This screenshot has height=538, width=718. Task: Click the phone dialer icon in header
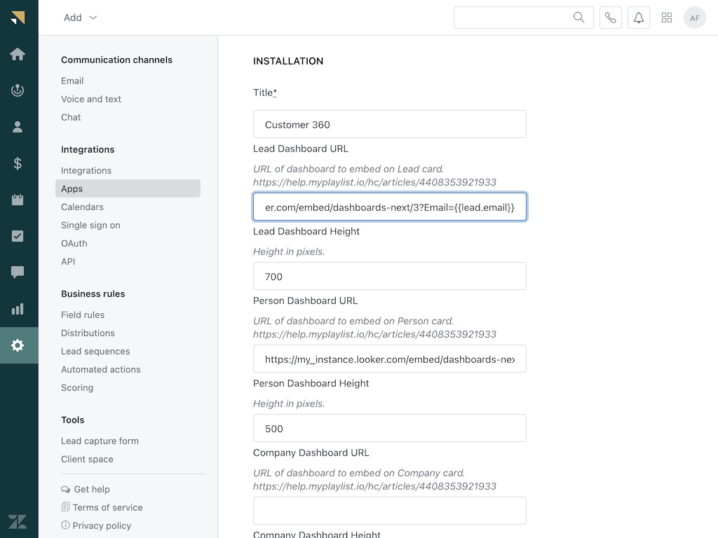[611, 18]
